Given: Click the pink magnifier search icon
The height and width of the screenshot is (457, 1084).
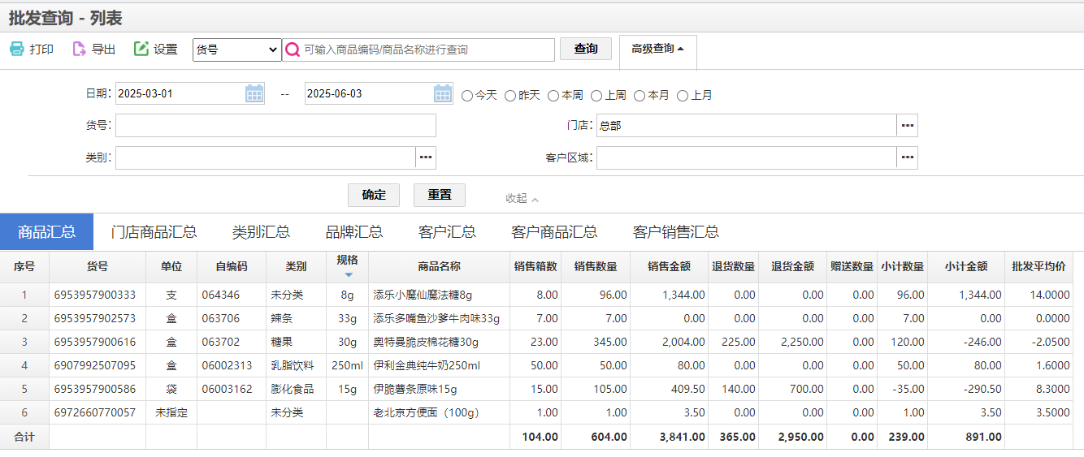Looking at the screenshot, I should pyautogui.click(x=293, y=50).
